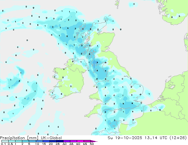Select the '15' legend scale label
Image resolution: width=188 pixels, height=145 pixels.
44,144
